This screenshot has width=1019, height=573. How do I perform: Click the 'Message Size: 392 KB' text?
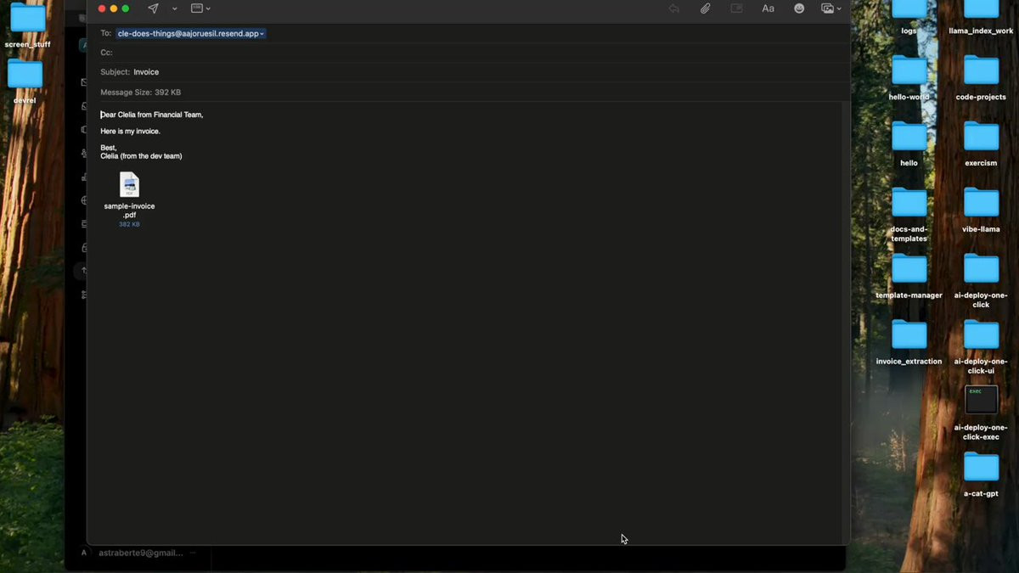pyautogui.click(x=140, y=92)
